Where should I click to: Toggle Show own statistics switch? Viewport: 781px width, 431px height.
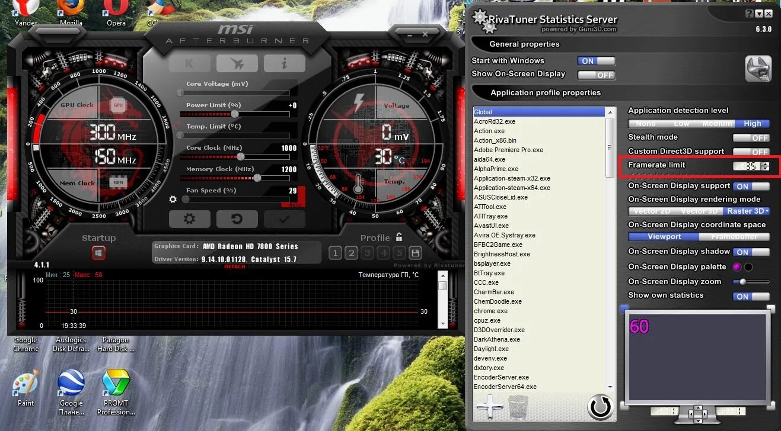click(751, 296)
